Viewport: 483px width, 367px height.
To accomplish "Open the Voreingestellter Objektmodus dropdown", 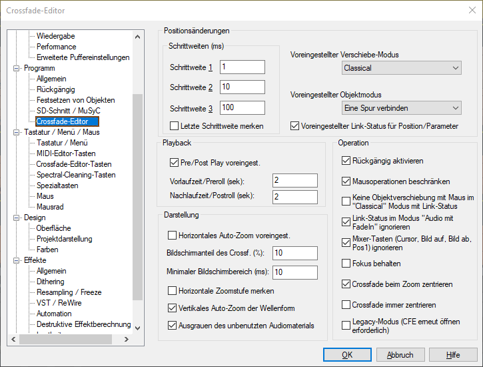I will tap(401, 107).
